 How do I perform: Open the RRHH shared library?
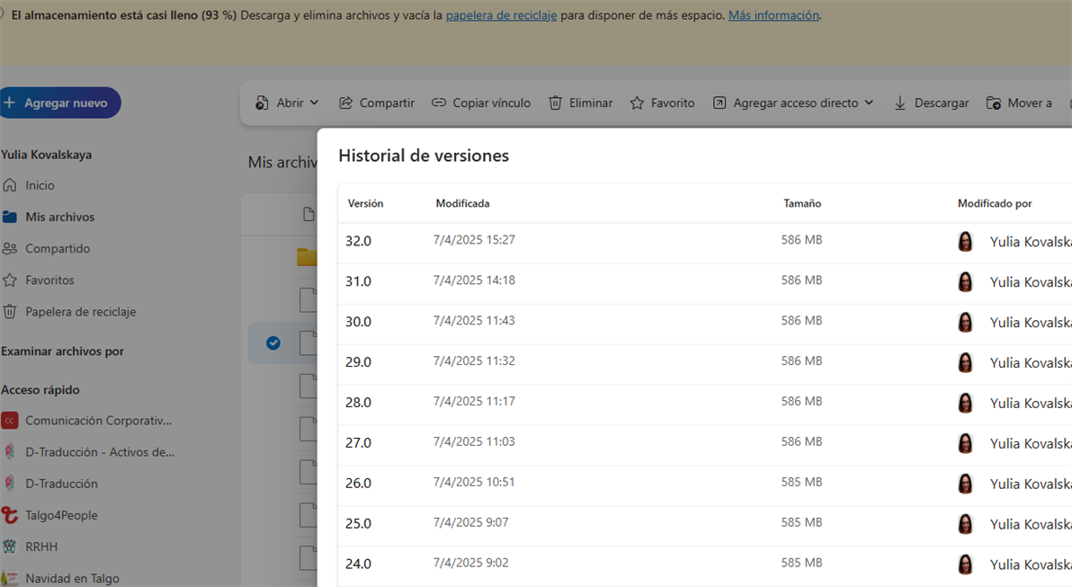click(41, 546)
